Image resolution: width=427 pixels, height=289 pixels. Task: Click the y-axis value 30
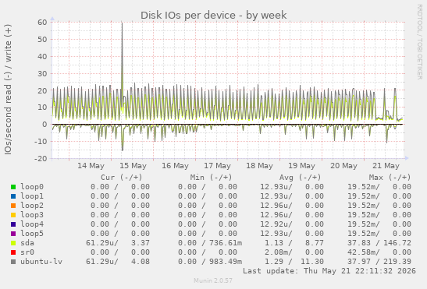tap(42, 73)
